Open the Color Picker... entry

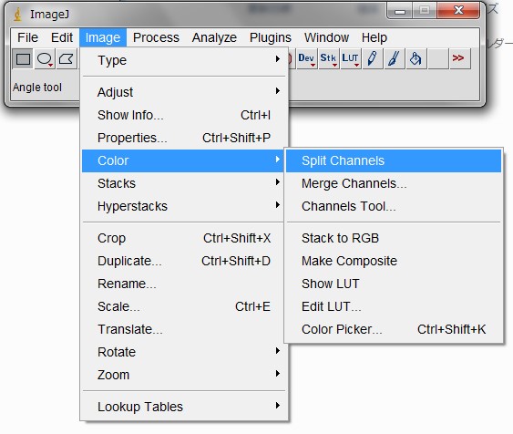394,329
